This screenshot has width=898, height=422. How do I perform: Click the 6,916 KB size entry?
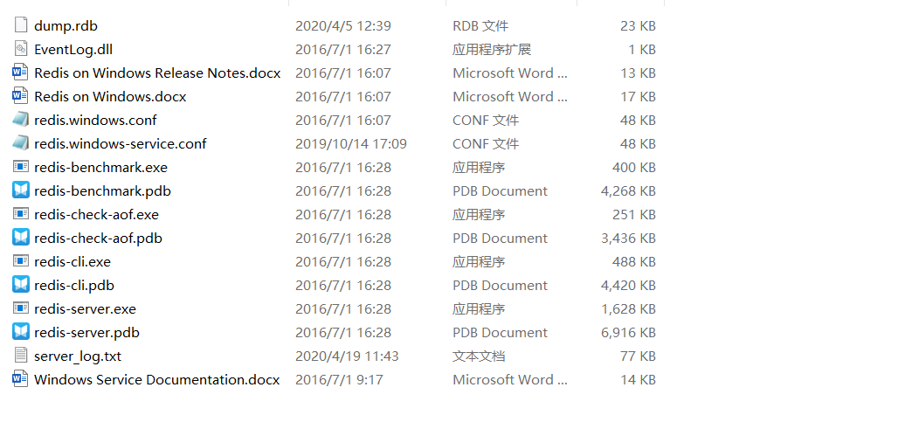click(x=628, y=333)
